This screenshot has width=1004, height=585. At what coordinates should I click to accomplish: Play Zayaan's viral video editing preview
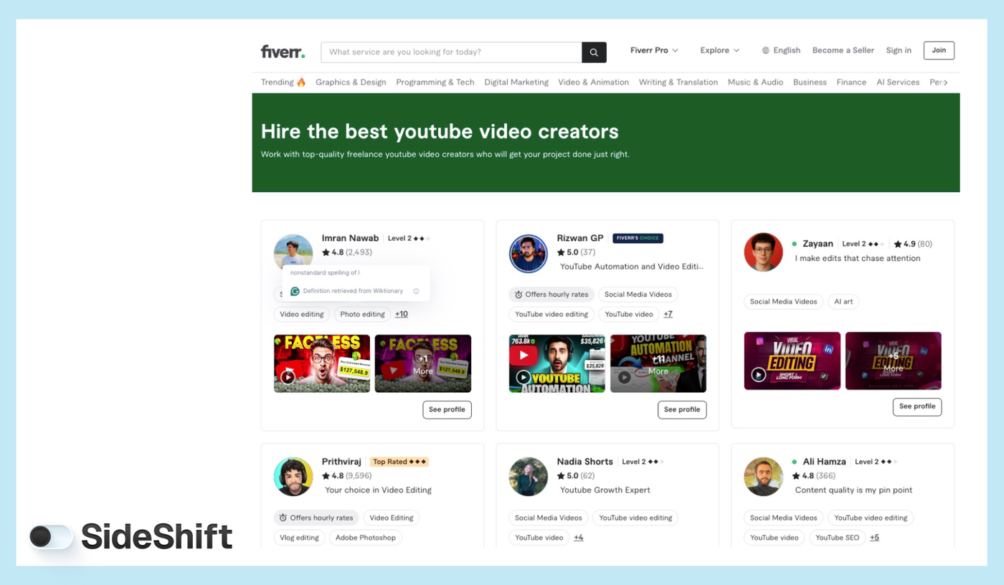click(758, 374)
